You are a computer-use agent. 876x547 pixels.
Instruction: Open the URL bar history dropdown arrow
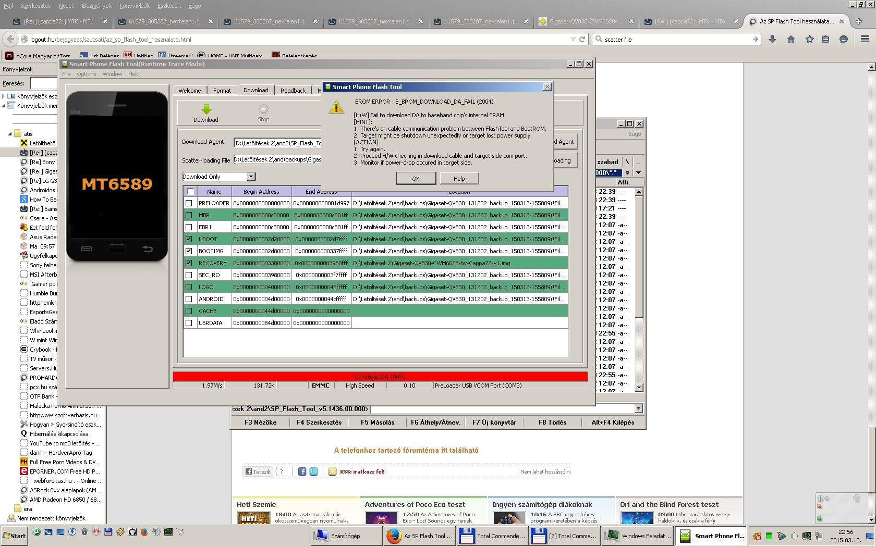coord(573,39)
